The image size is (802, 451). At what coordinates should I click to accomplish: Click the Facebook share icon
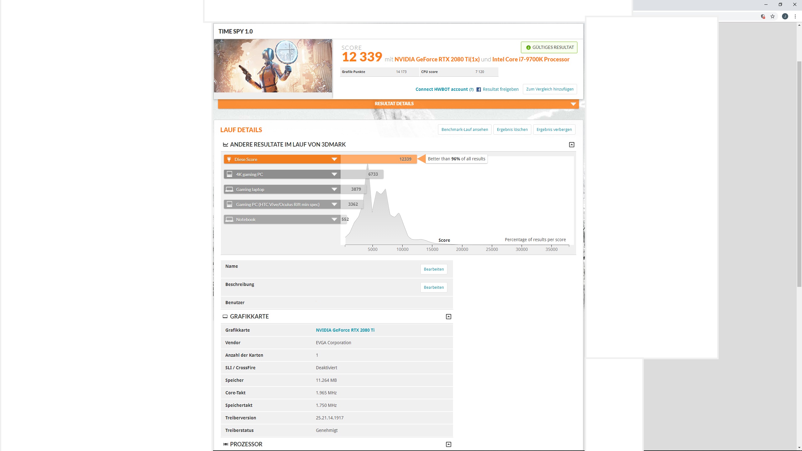[x=478, y=90]
